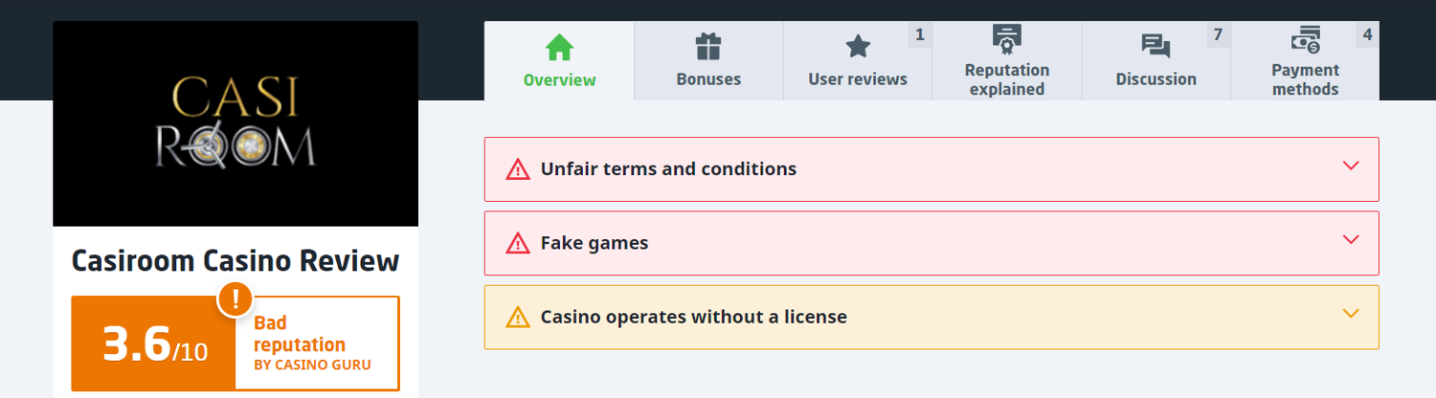Click the 3.6/10 rating score box
This screenshot has width=1436, height=398.
pyautogui.click(x=154, y=344)
